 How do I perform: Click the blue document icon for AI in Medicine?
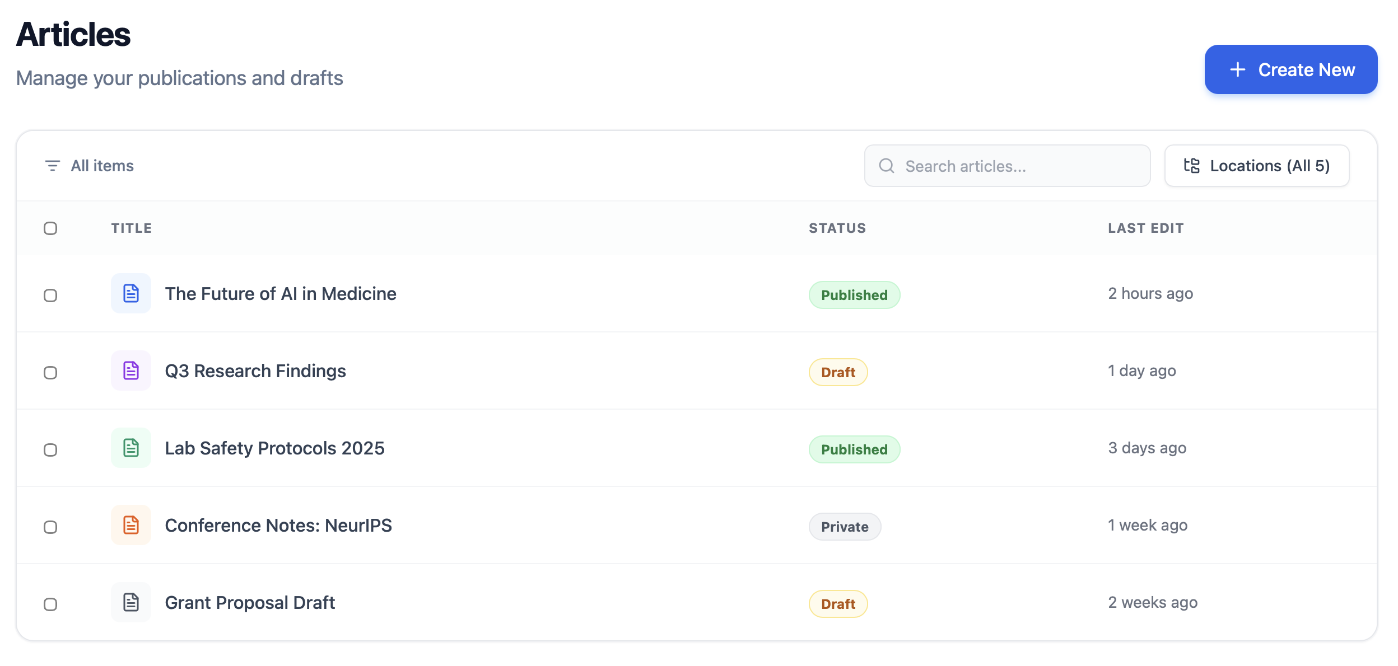131,293
